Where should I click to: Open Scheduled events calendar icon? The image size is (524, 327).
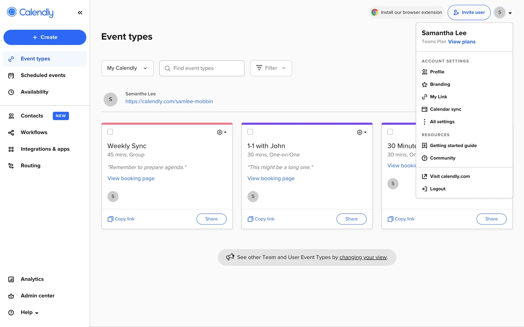point(11,75)
